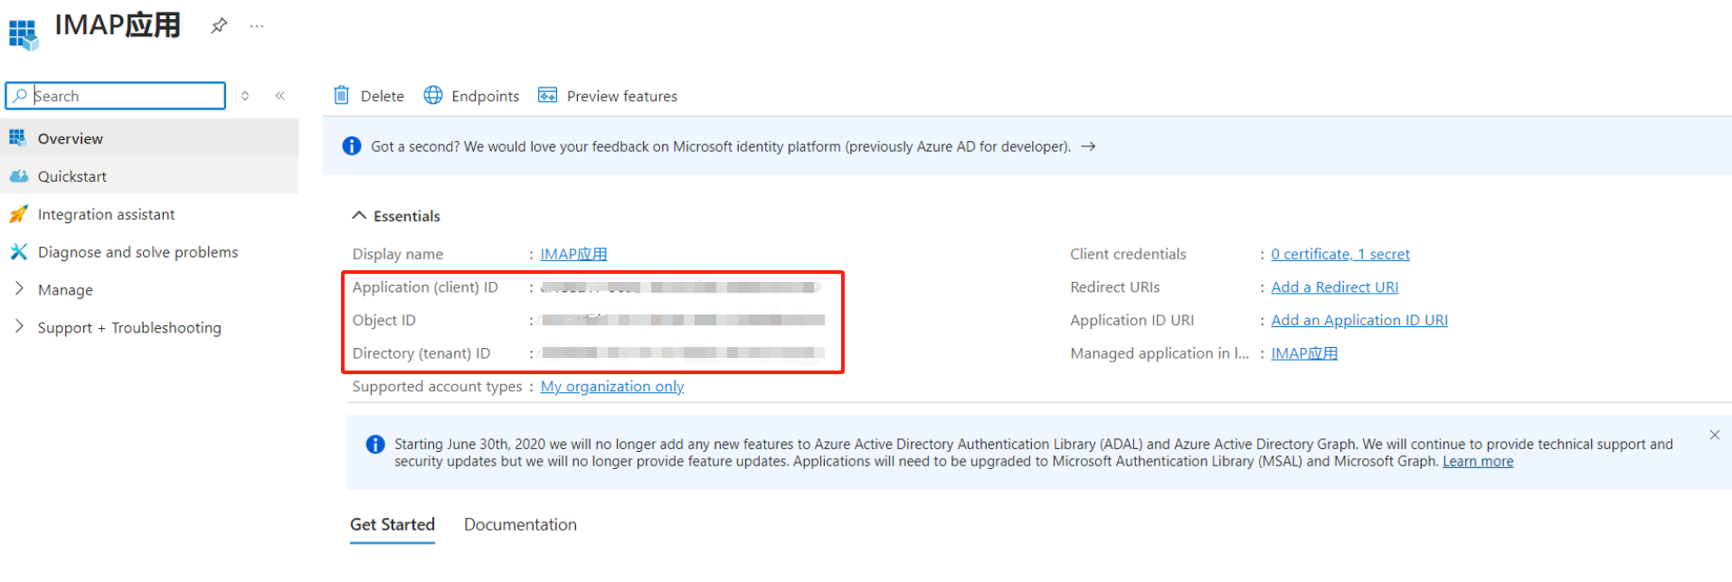
Task: Open Preview features
Action: 608,96
